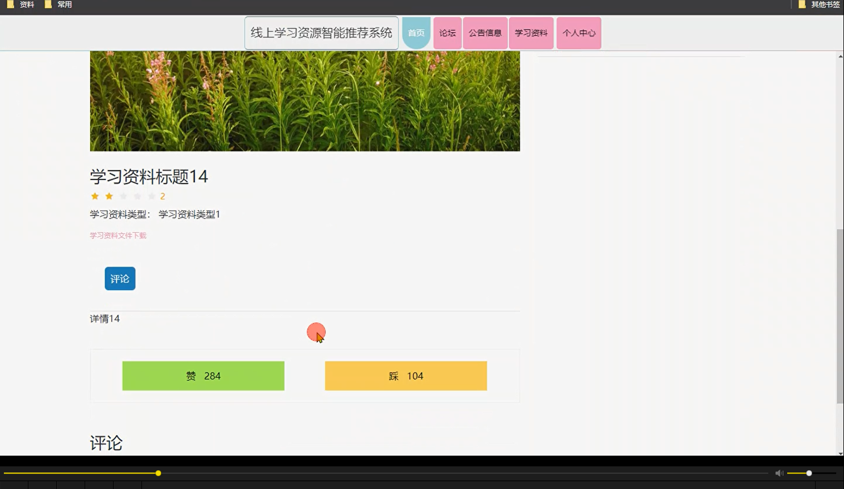
Task: Click the volume slider knob
Action: pos(809,473)
